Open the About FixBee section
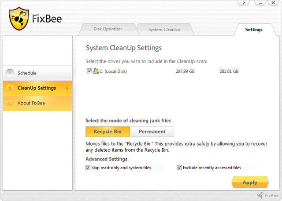282x201 pixels. (31, 103)
